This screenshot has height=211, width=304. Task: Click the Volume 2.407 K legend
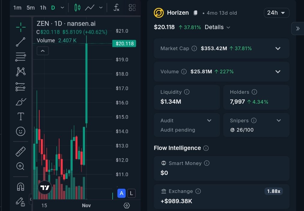coord(56,41)
